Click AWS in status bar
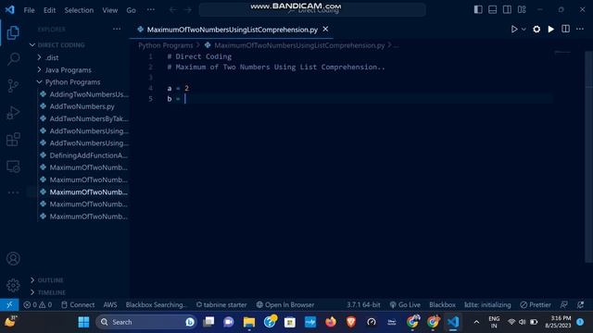Viewport: 593px width, 333px height. coord(110,304)
